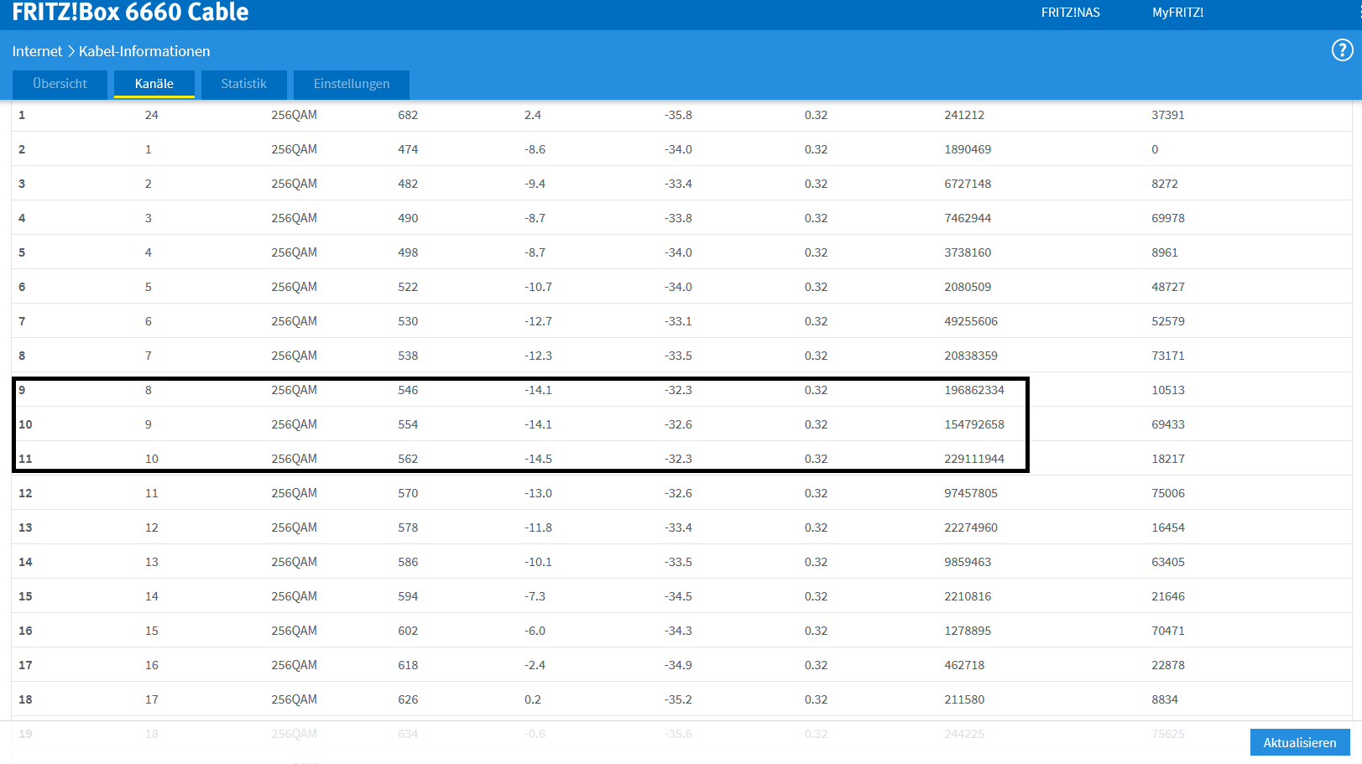The image size is (1362, 764).
Task: Click frequency 498 cell
Action: [x=408, y=252]
